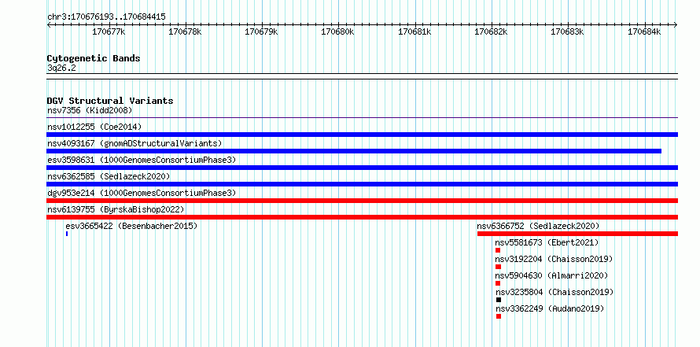The height and width of the screenshot is (347, 700).
Task: Click the 170683k ruler tick label
Action: 567,31
